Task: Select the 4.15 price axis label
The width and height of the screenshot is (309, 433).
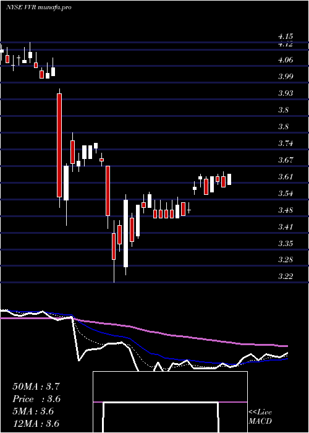Action: (x=286, y=36)
